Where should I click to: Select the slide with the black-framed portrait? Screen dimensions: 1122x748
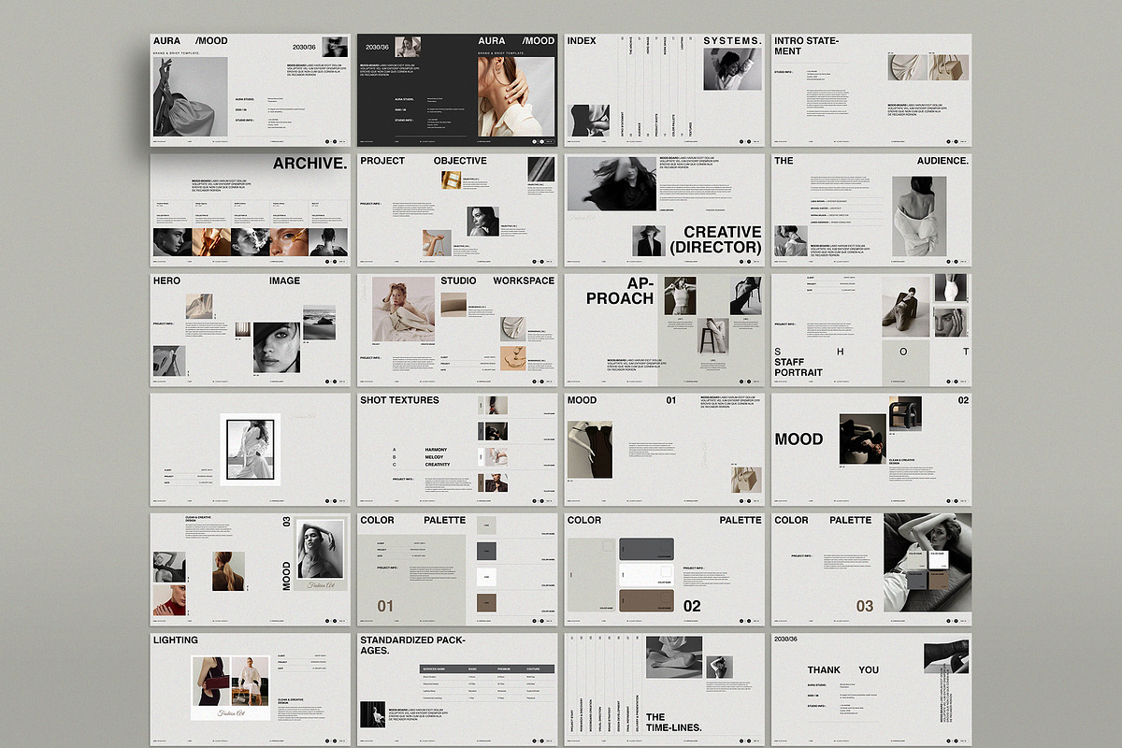click(x=250, y=449)
